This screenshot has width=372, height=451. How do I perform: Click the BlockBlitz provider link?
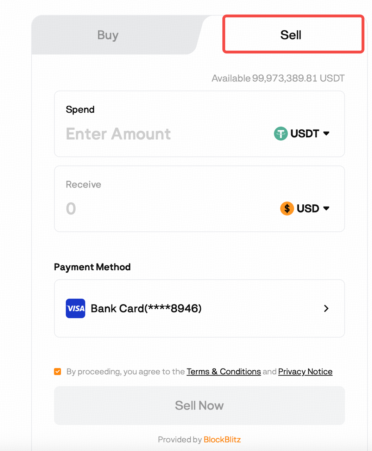point(222,439)
